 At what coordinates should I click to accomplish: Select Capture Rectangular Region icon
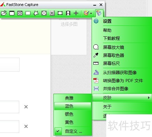pos(28,13)
